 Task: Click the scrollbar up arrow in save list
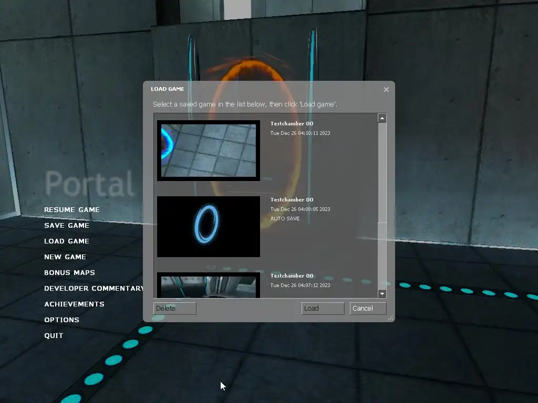(x=382, y=118)
